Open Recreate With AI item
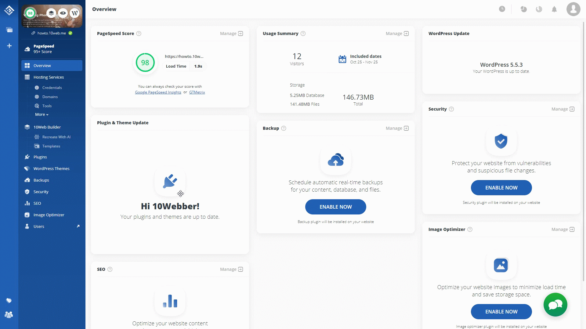This screenshot has width=586, height=329. point(56,137)
